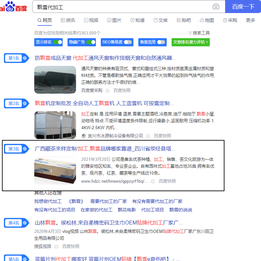Open the ventilation skylight thumbnail image

click(55, 80)
